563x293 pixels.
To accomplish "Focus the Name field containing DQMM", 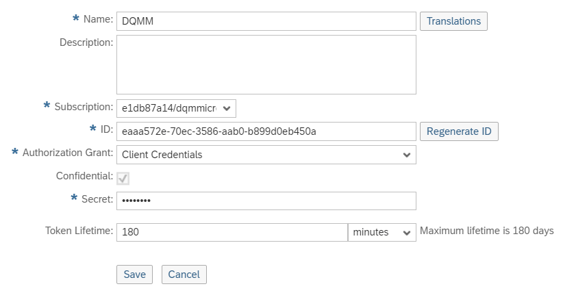I will [x=266, y=21].
